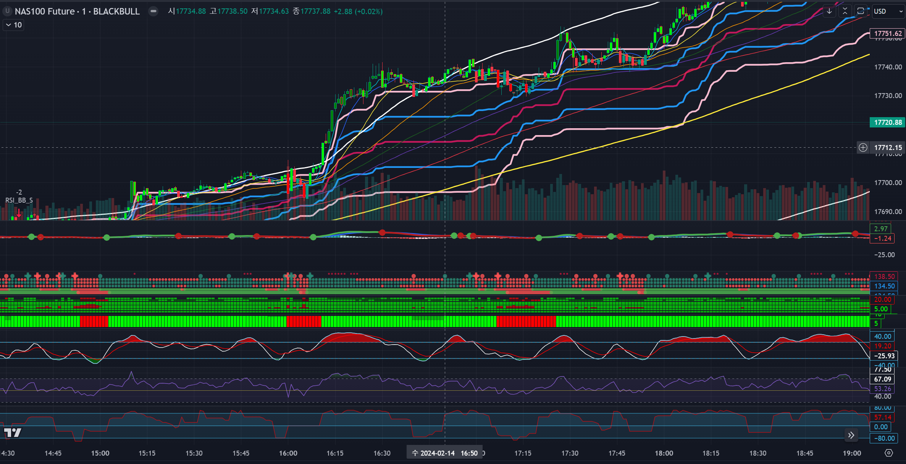Screen dimensions: 906x464
Task: Maximize the chart pane
Action: pyautogui.click(x=861, y=11)
